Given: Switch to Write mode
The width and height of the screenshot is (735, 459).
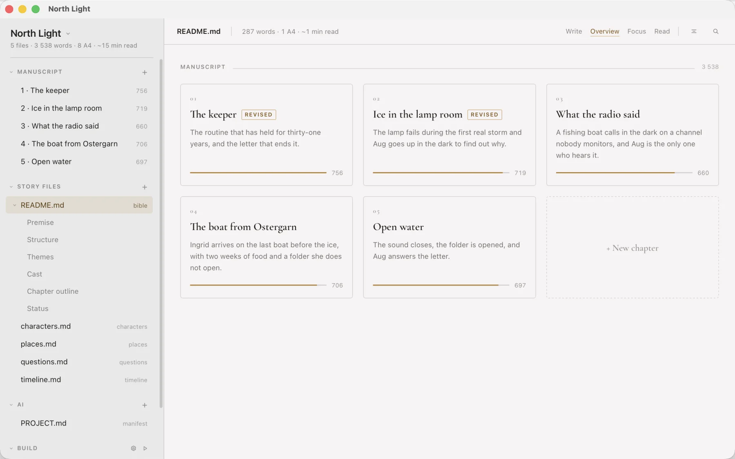Looking at the screenshot, I should coord(574,31).
